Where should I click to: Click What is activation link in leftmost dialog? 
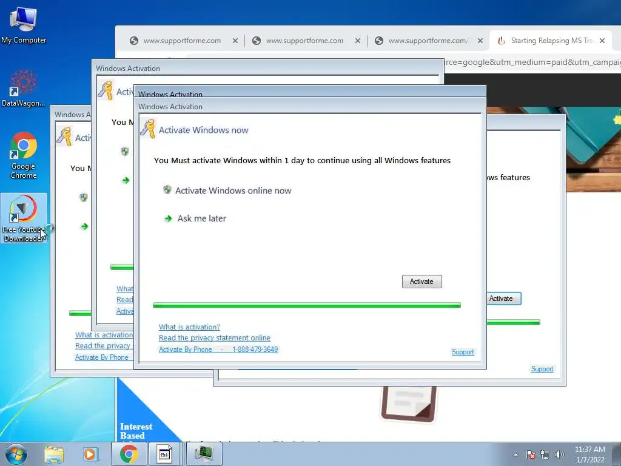(x=104, y=335)
